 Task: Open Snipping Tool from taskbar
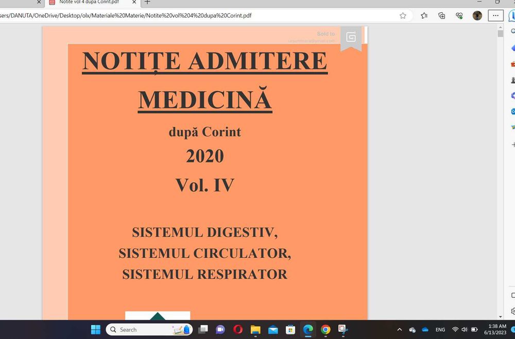[x=343, y=329]
